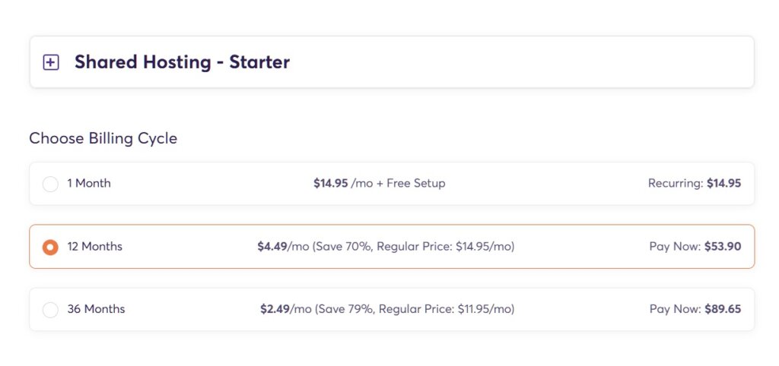Click the "Save 79%" discount text
The image size is (779, 366).
pyautogui.click(x=346, y=309)
